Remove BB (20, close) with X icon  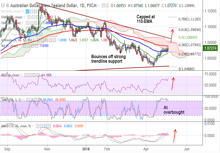click(41, 34)
